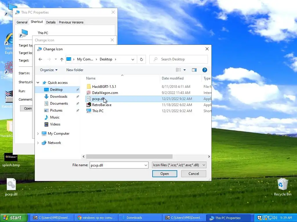Image resolution: width=297 pixels, height=222 pixels.
Task: Open the Icon files type filter dropdown
Action: [x=179, y=165]
